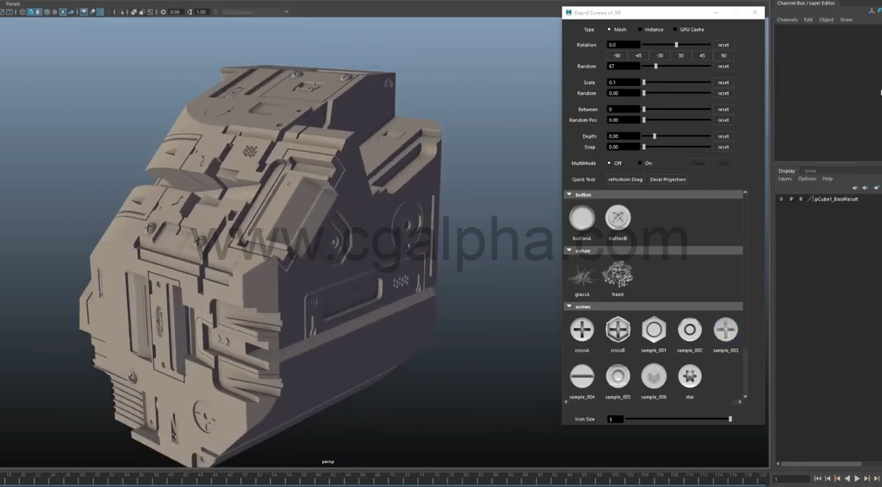Select the treeA nature asset
This screenshot has width=882, height=487.
pyautogui.click(x=618, y=274)
